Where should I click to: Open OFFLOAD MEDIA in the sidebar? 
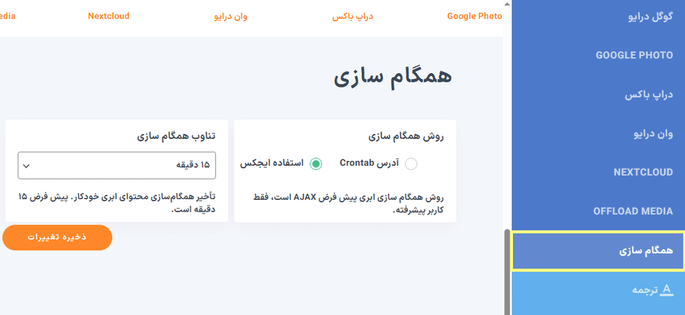(x=633, y=212)
